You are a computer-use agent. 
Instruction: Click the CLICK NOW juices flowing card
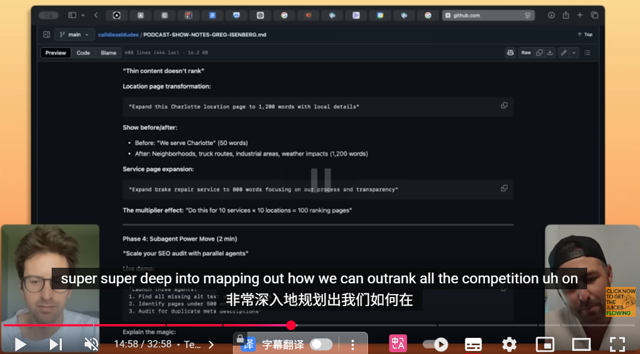coord(620,302)
